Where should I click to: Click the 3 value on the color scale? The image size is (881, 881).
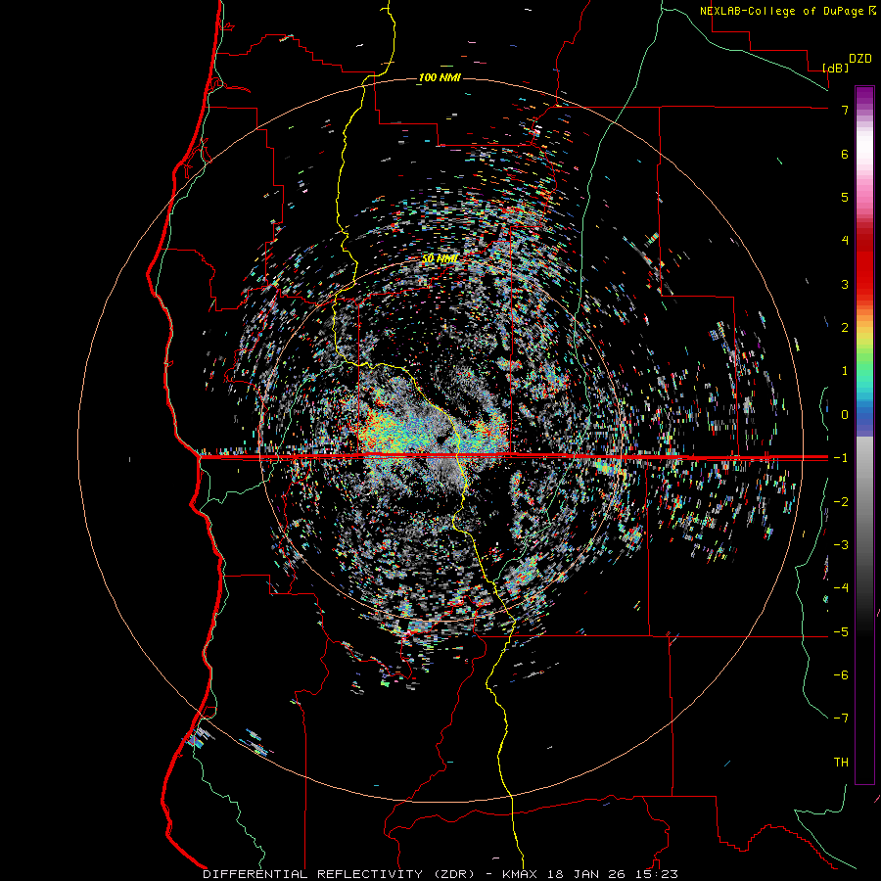point(845,284)
